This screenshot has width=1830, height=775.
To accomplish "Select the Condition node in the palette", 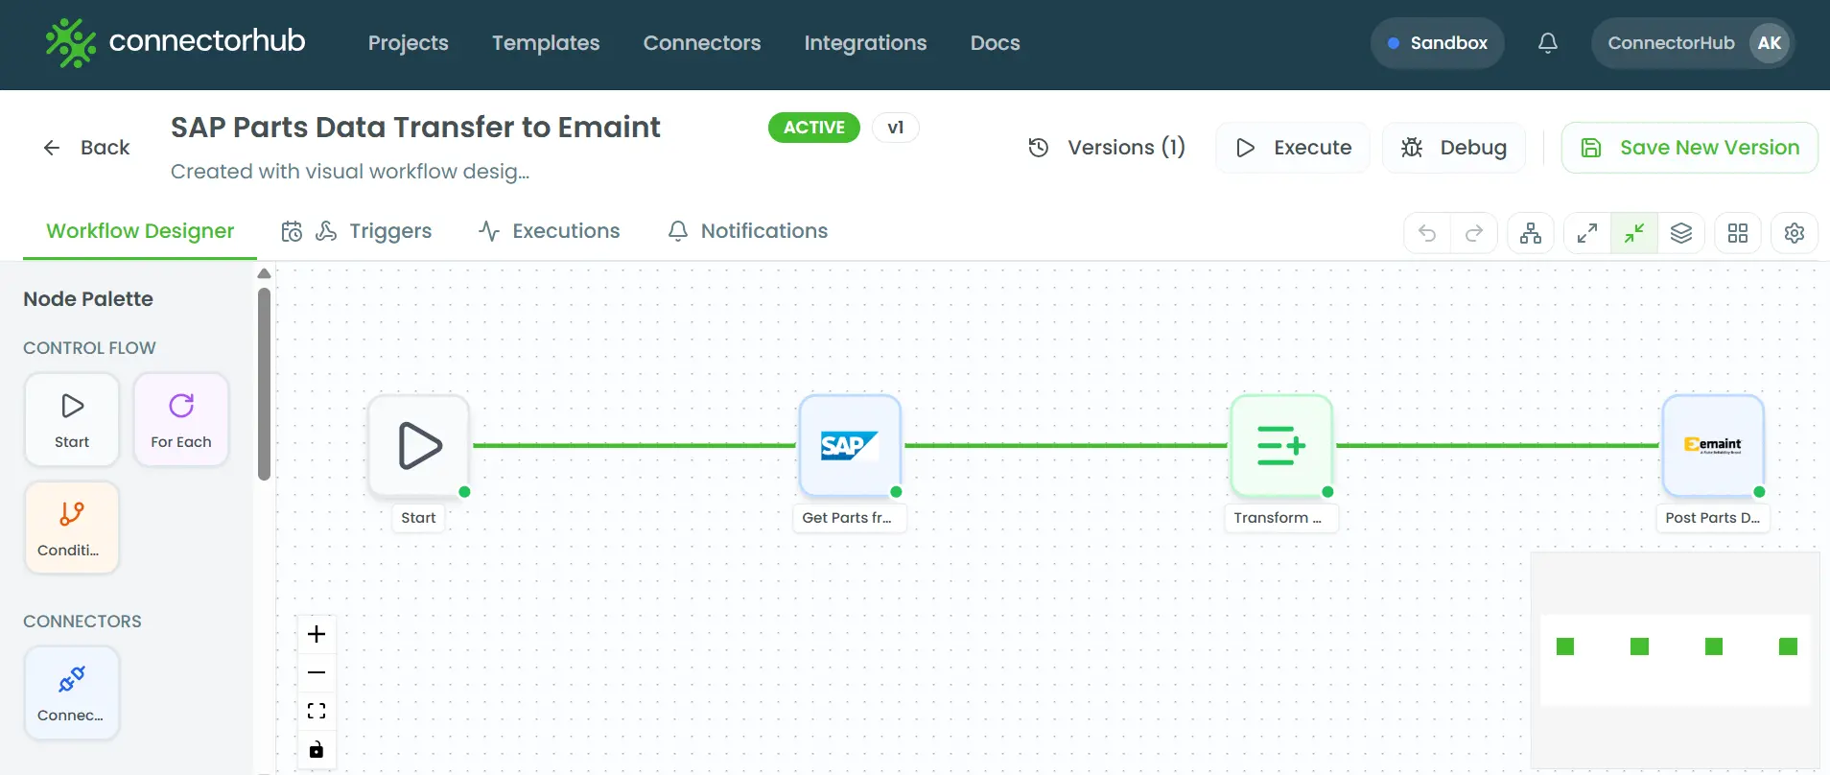I will [72, 528].
